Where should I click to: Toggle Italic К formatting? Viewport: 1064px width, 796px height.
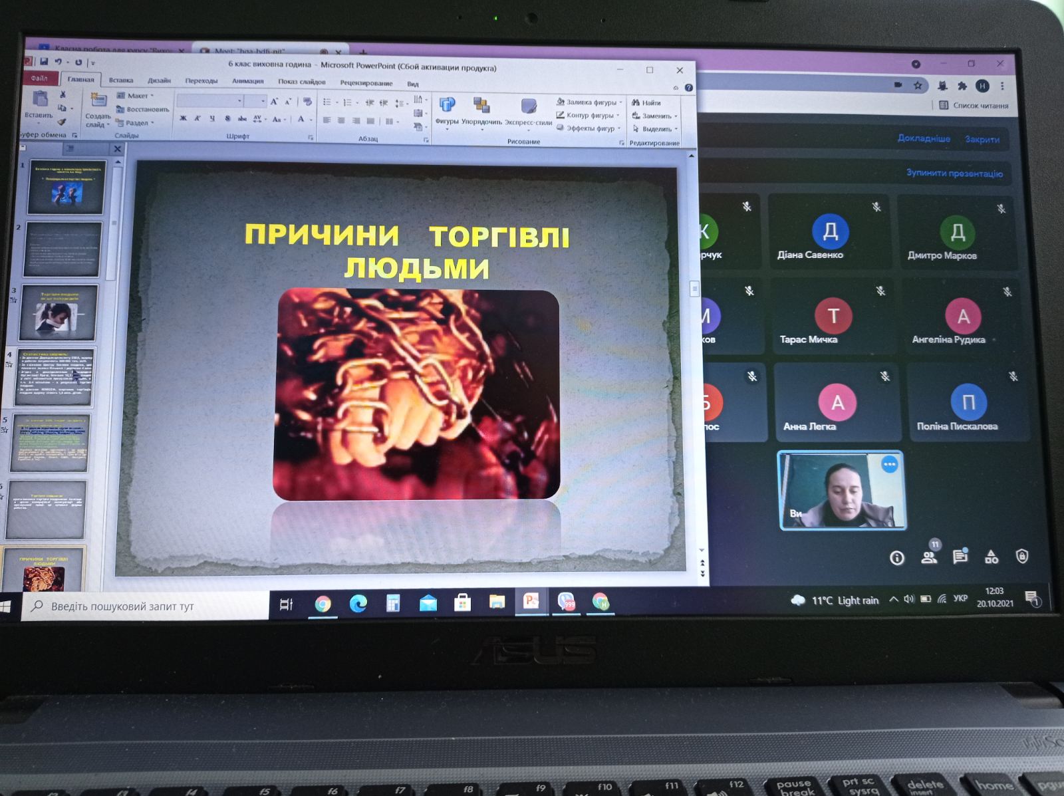coord(198,118)
